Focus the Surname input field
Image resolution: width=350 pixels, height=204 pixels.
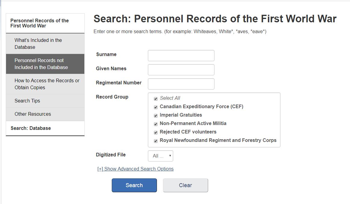(x=181, y=56)
